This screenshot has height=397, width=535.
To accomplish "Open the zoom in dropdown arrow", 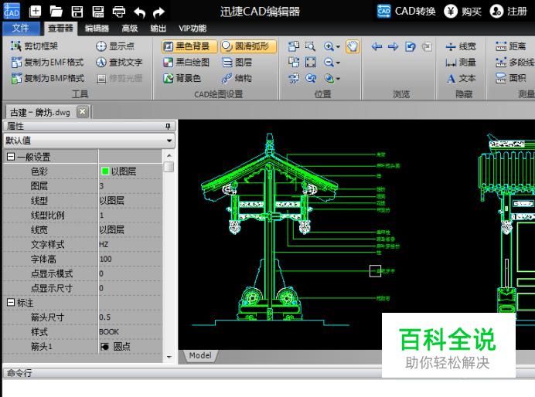I will [x=338, y=46].
